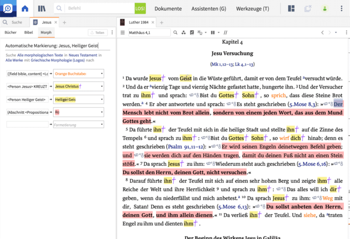
Task: Click close-all-panels icon
Action: (x=308, y=8)
